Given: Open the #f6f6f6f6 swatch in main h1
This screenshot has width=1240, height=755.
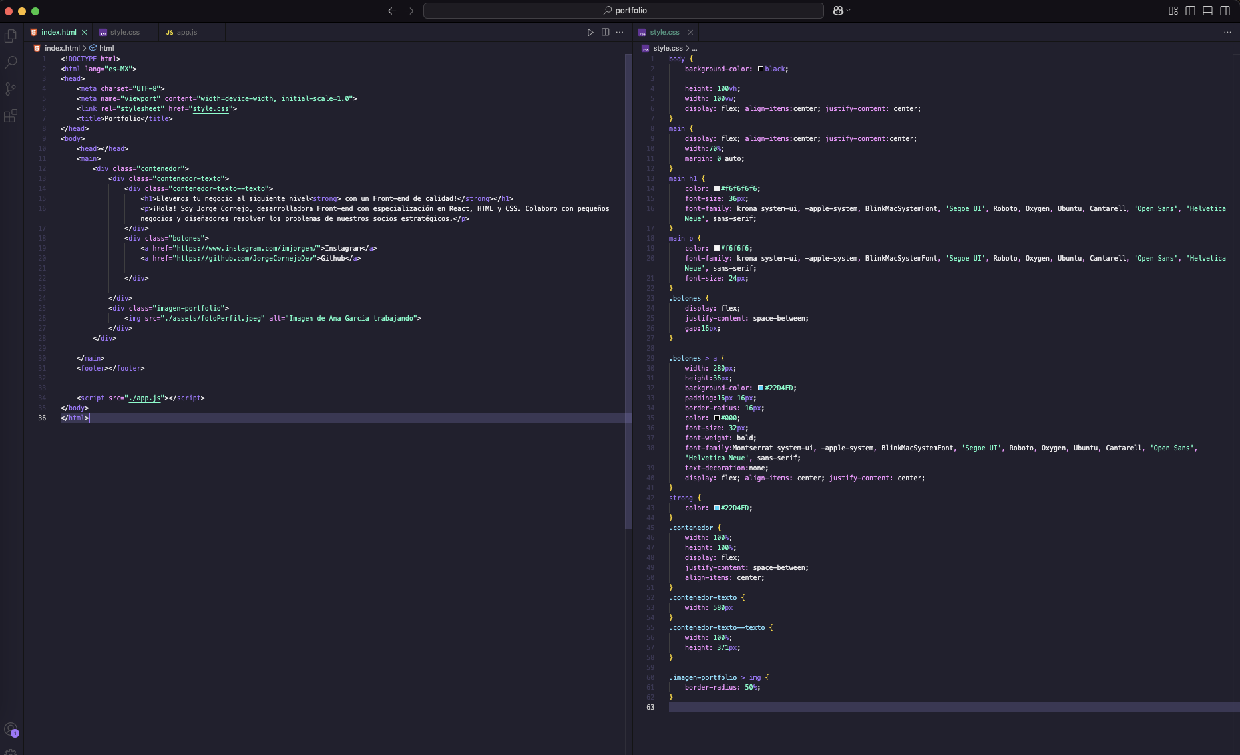Looking at the screenshot, I should pos(717,188).
